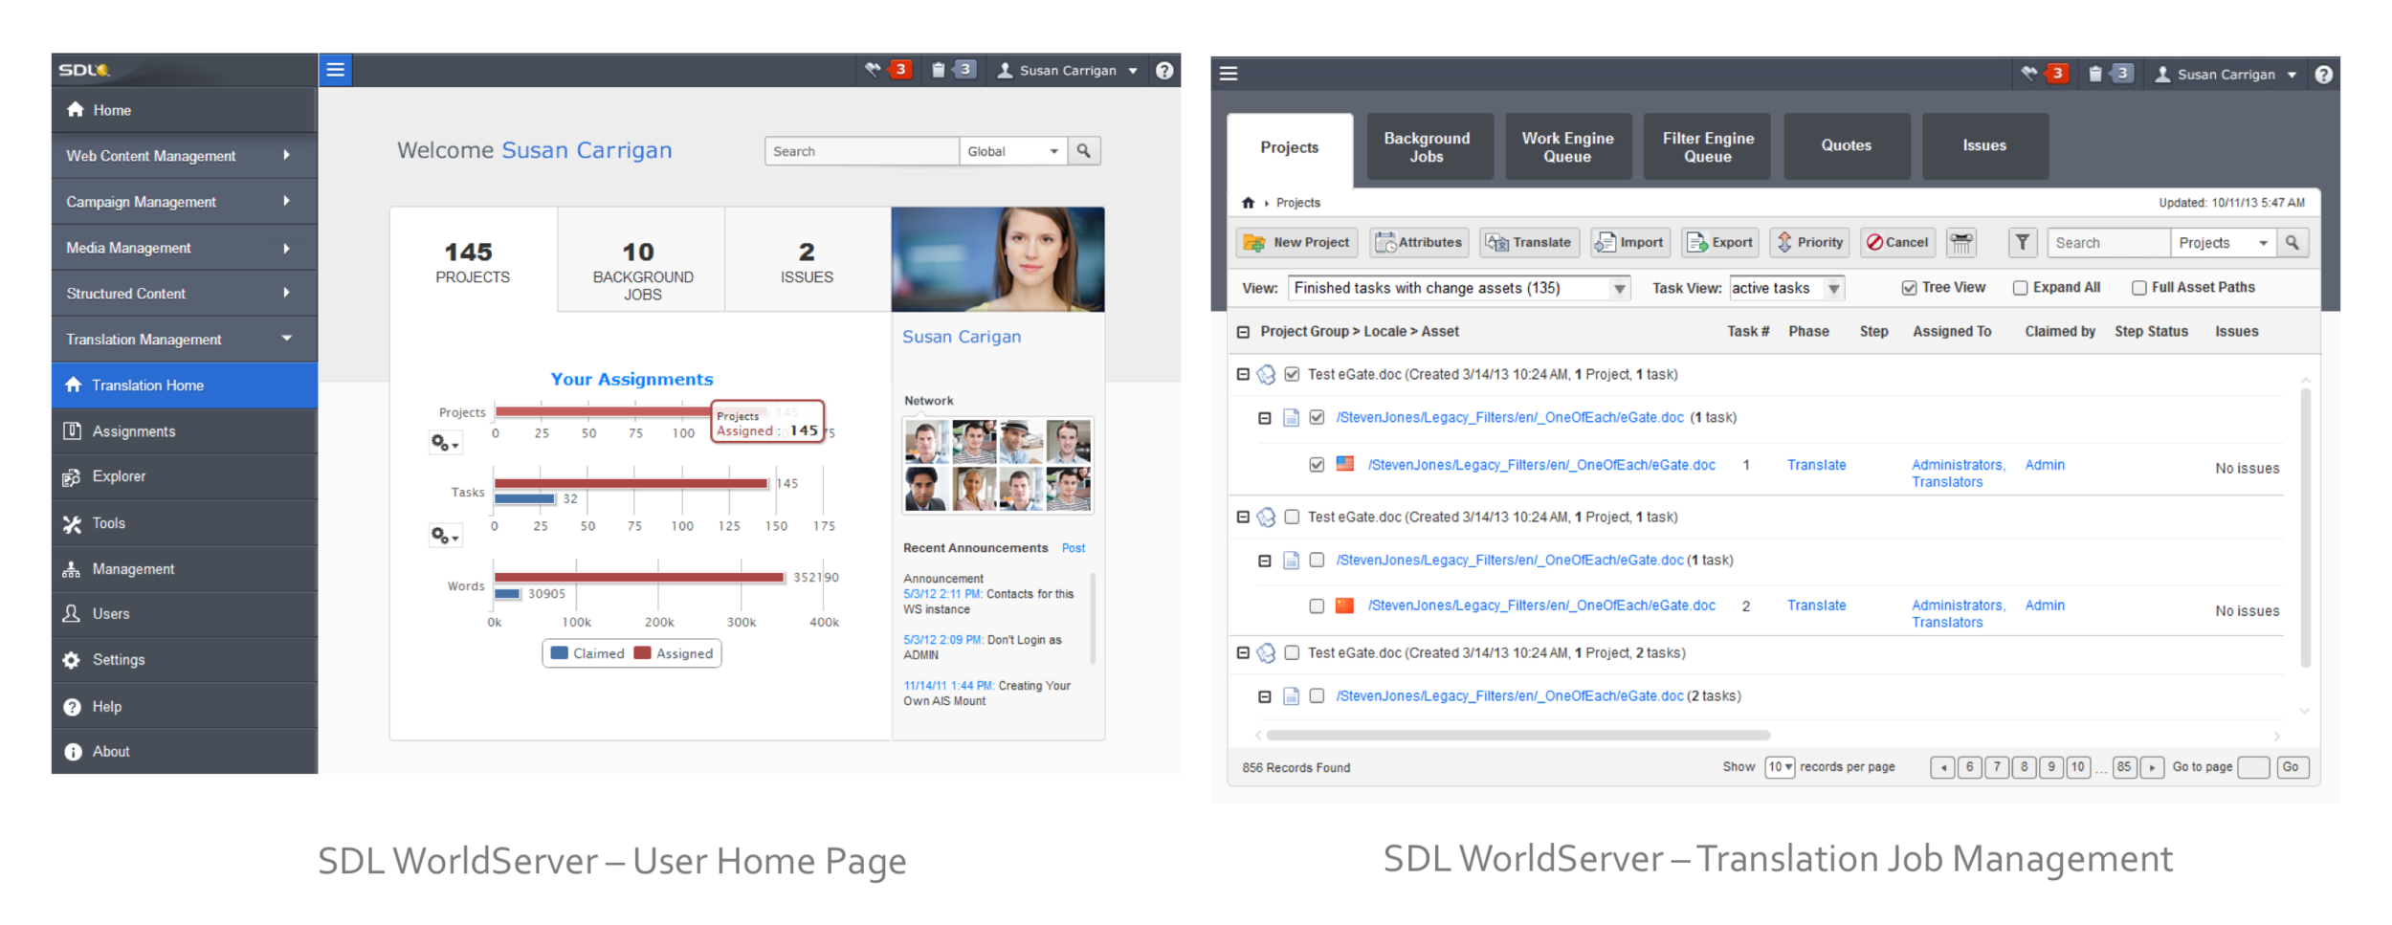Open About in the sidebar
The image size is (2392, 925).
pyautogui.click(x=185, y=752)
